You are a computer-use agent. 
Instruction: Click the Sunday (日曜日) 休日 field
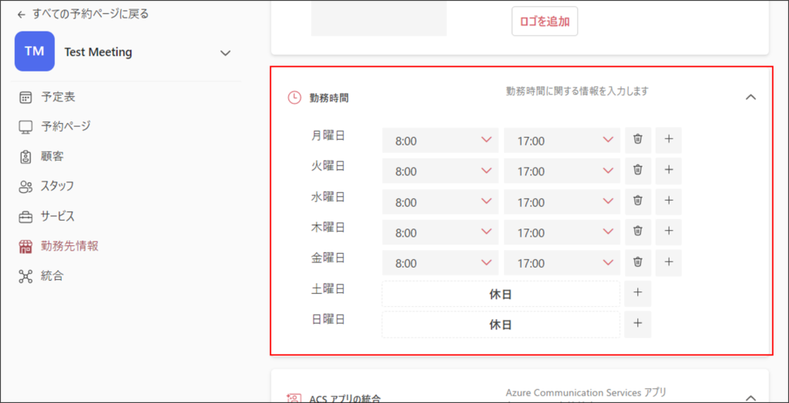[501, 325]
